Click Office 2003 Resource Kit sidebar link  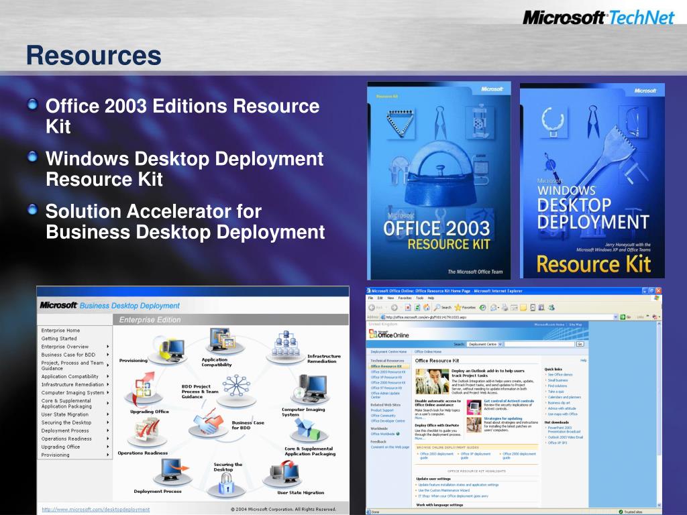[388, 371]
